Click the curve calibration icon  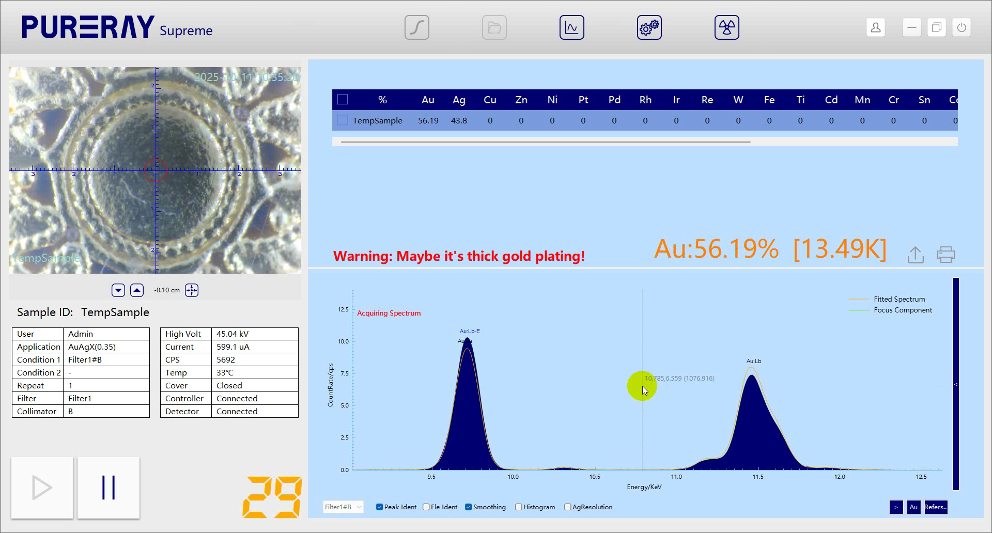416,27
